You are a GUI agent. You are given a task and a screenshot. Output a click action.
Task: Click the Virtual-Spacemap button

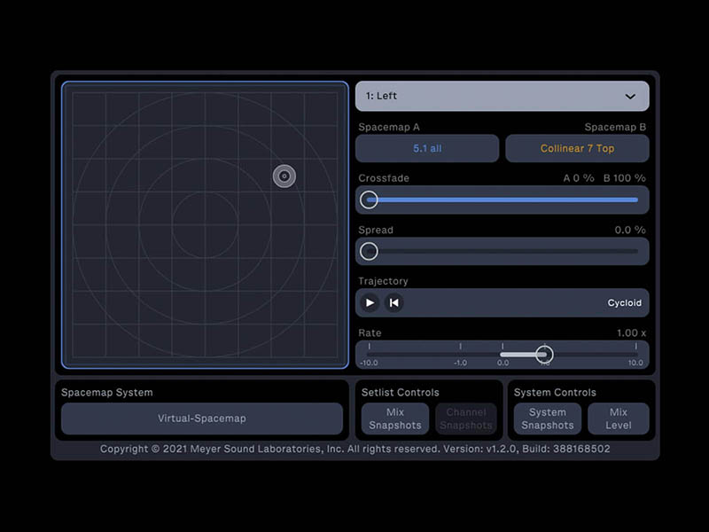(x=202, y=419)
